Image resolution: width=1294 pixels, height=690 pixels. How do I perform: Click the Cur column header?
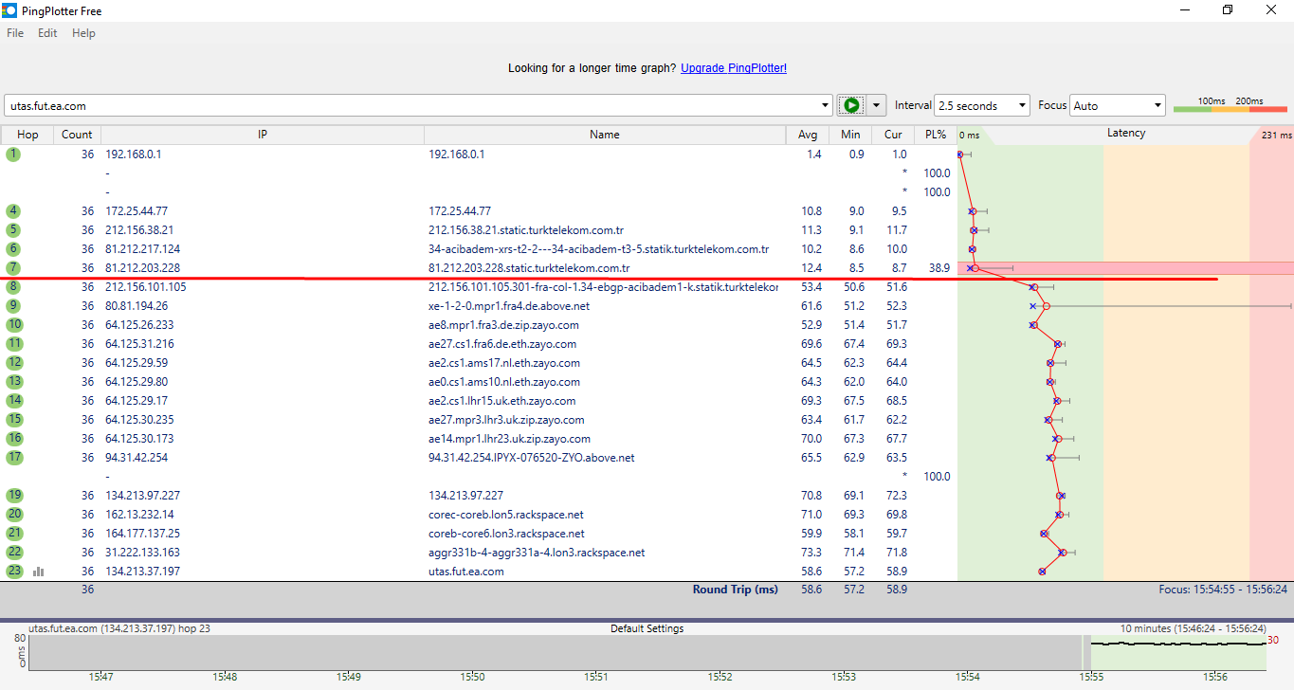(893, 135)
